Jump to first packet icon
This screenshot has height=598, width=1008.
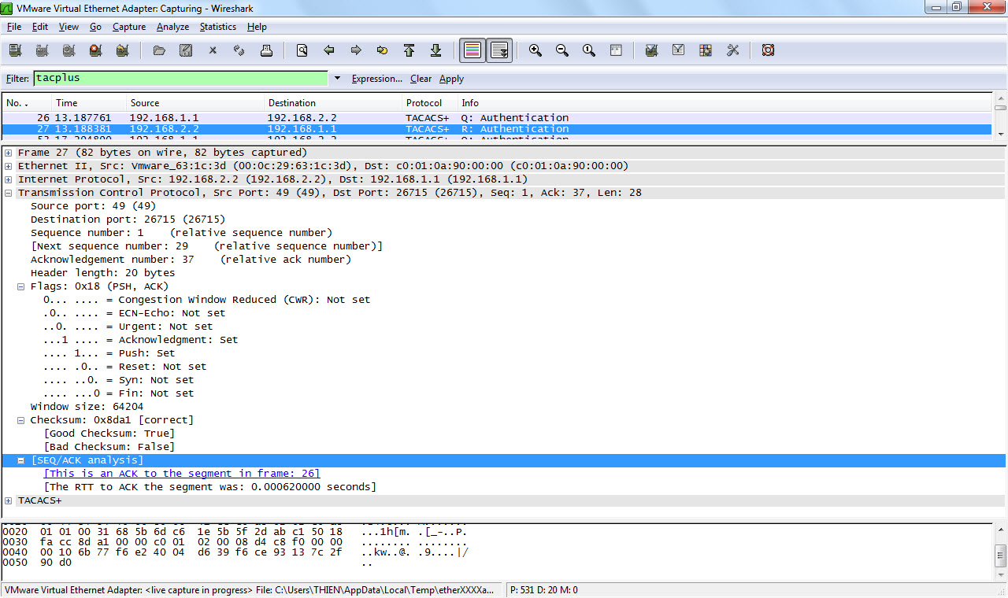(x=409, y=50)
